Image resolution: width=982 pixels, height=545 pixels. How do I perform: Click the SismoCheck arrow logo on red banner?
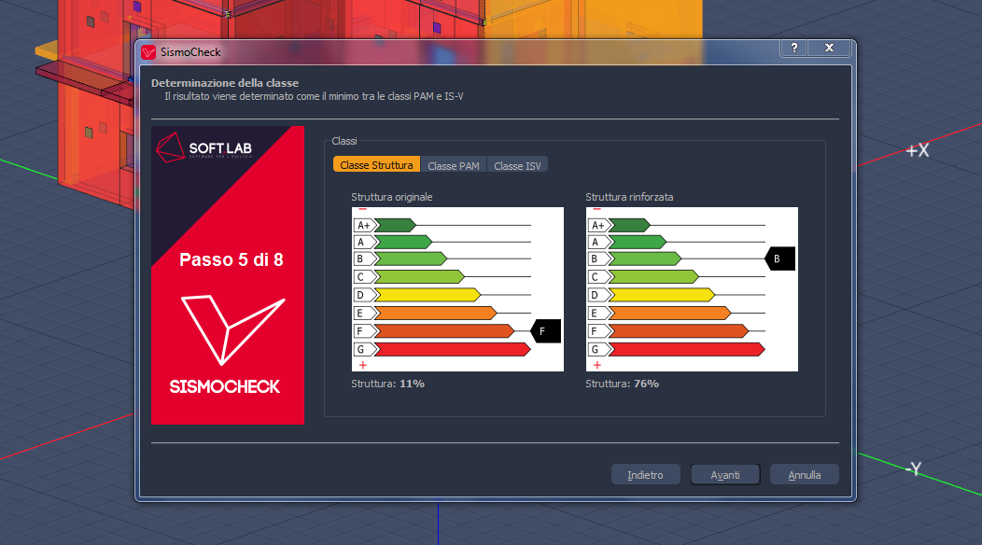(x=233, y=329)
